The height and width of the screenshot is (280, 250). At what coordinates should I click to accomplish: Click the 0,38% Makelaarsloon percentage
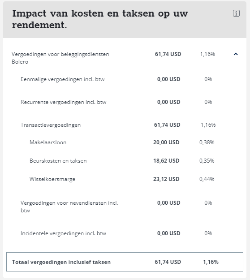(x=207, y=142)
